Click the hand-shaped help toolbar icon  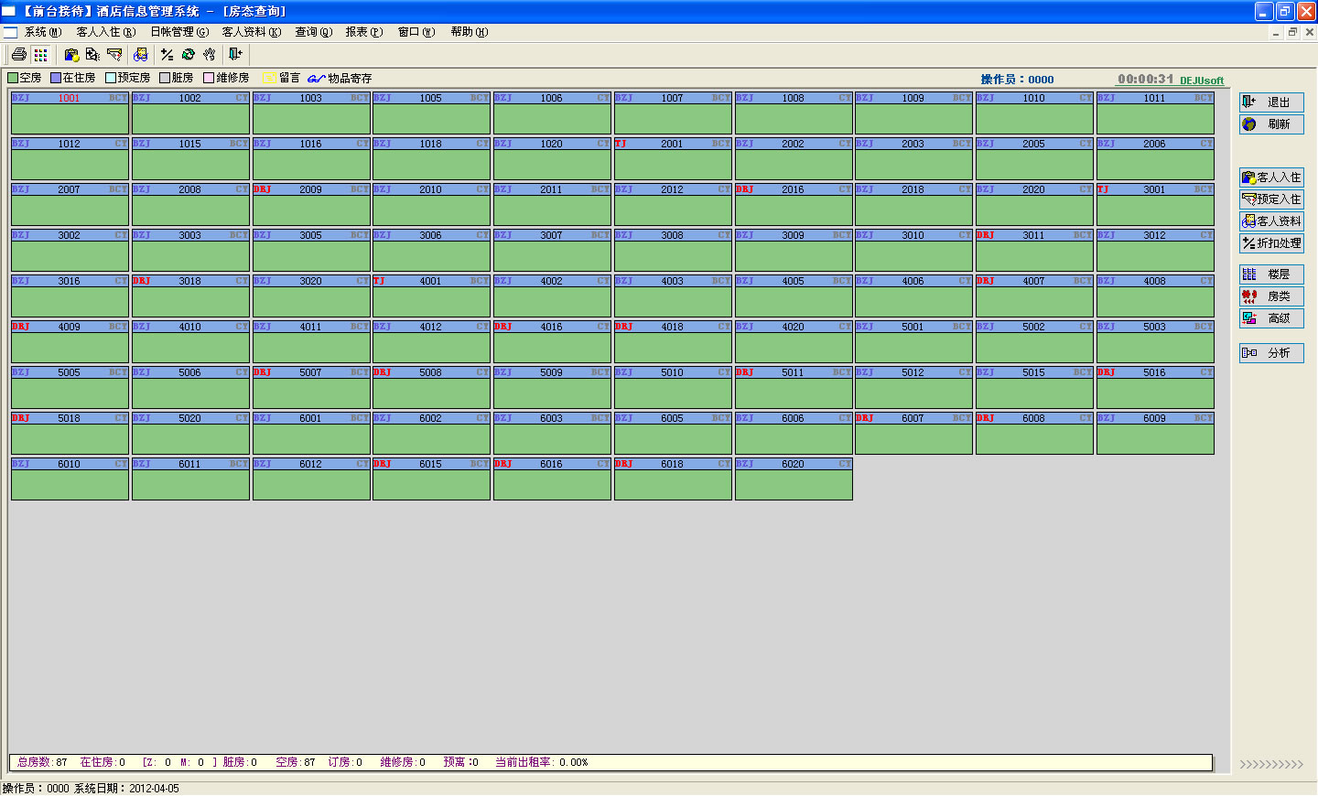pos(211,55)
